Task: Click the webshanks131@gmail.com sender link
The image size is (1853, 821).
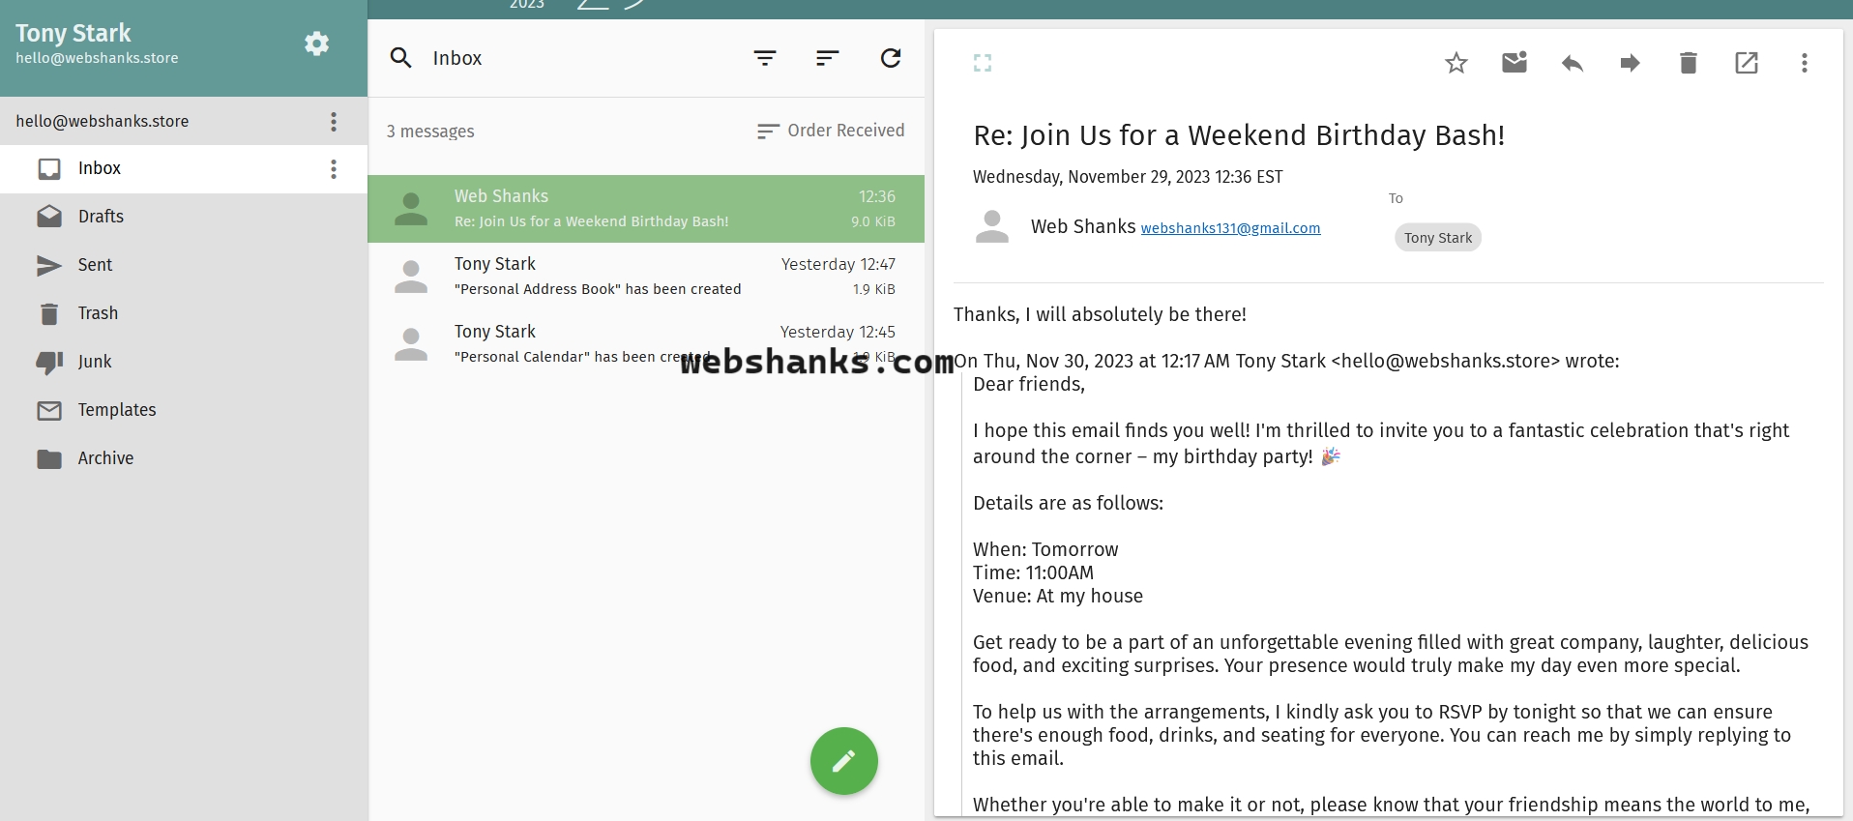Action: click(x=1230, y=228)
